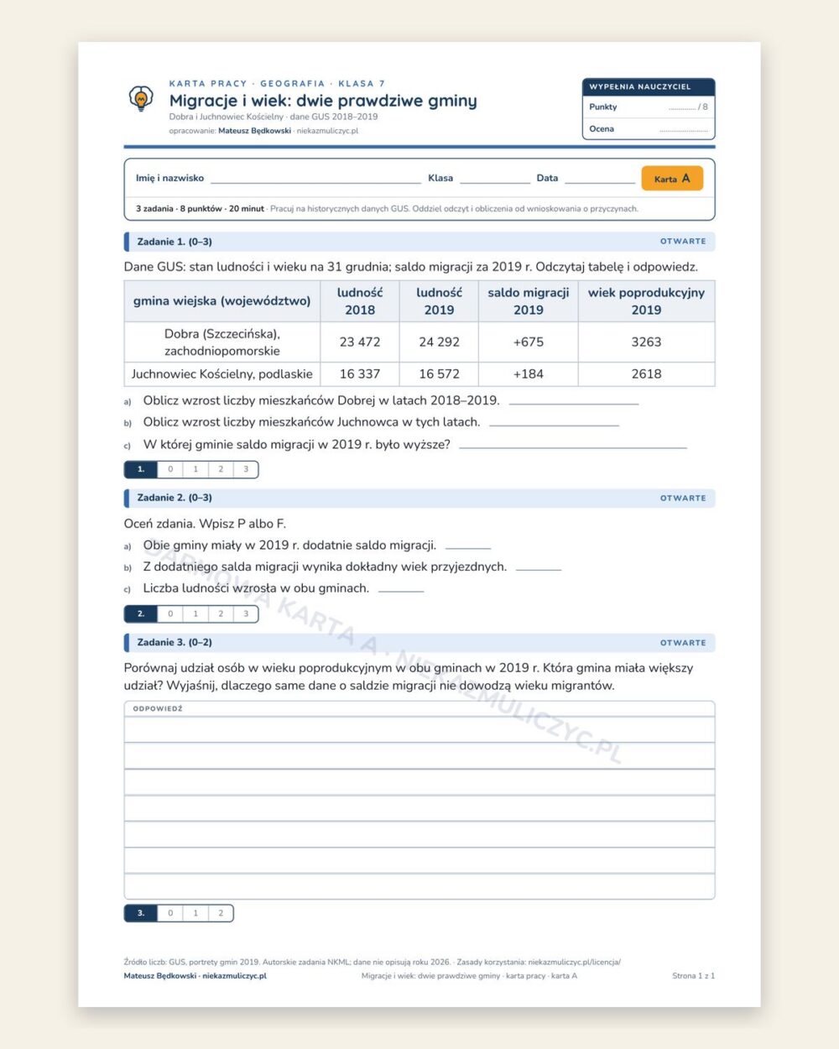Click the 'Zadanie 3. (0–2)' heading

pyautogui.click(x=175, y=643)
